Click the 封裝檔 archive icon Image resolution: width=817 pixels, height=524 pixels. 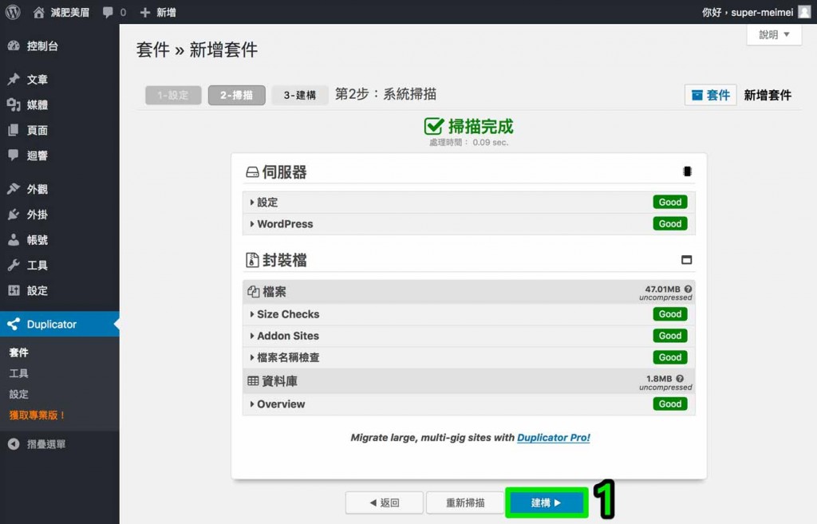252,260
